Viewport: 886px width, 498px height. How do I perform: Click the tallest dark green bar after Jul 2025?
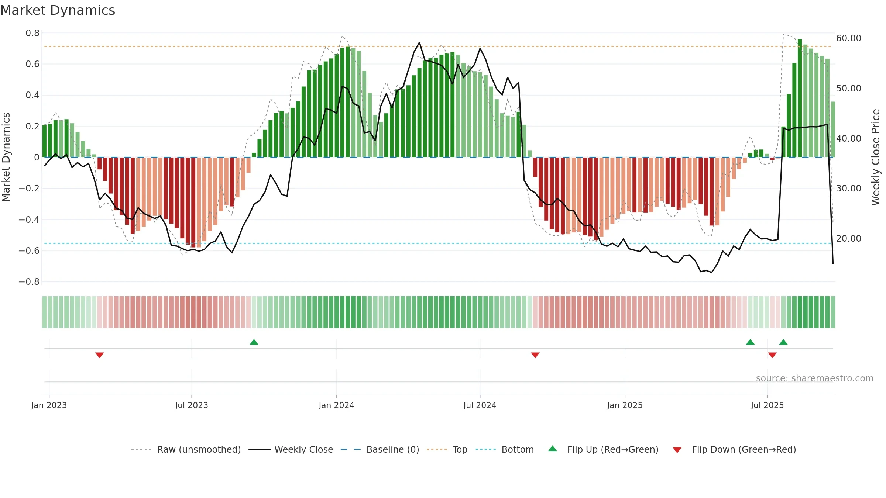tap(800, 98)
